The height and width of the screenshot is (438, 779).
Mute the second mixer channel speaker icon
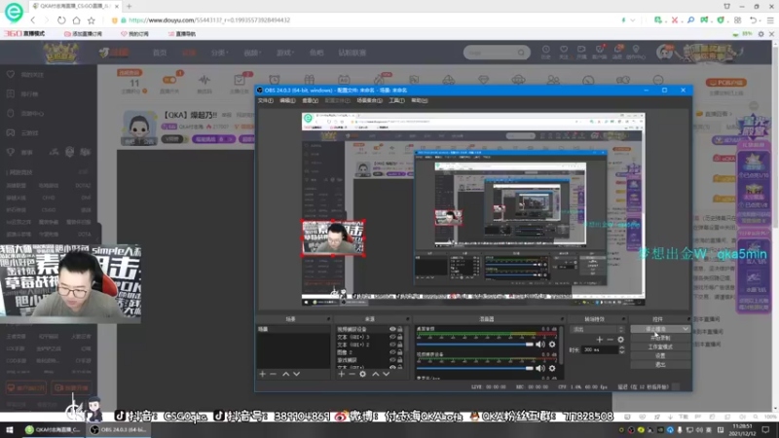coord(540,368)
